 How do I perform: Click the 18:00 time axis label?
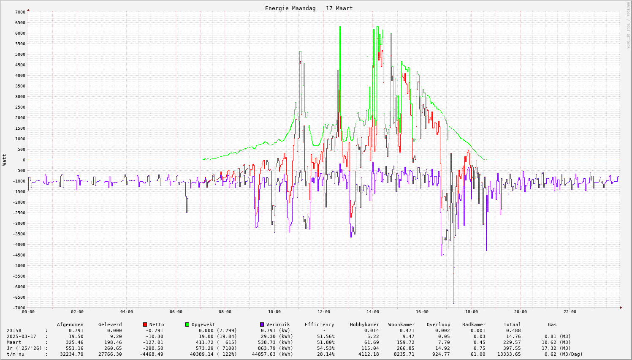tap(471, 312)
